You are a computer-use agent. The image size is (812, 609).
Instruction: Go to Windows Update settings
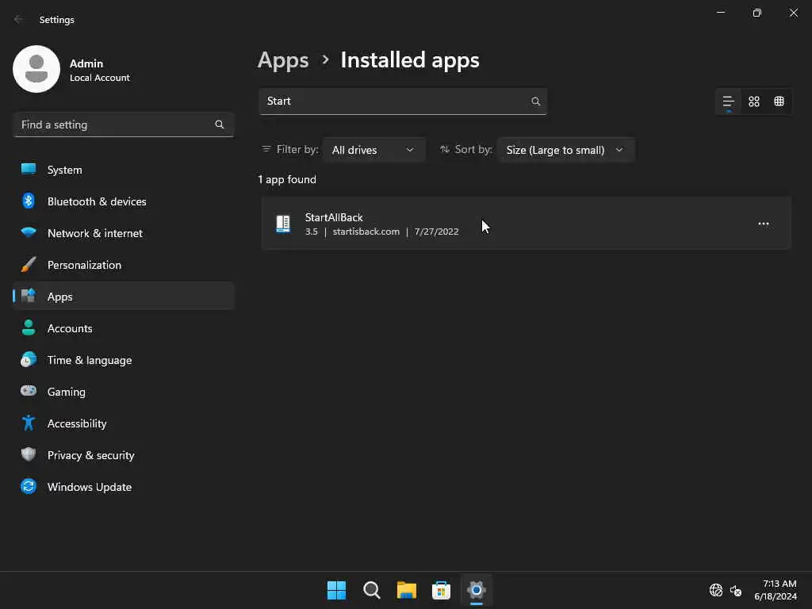[89, 487]
